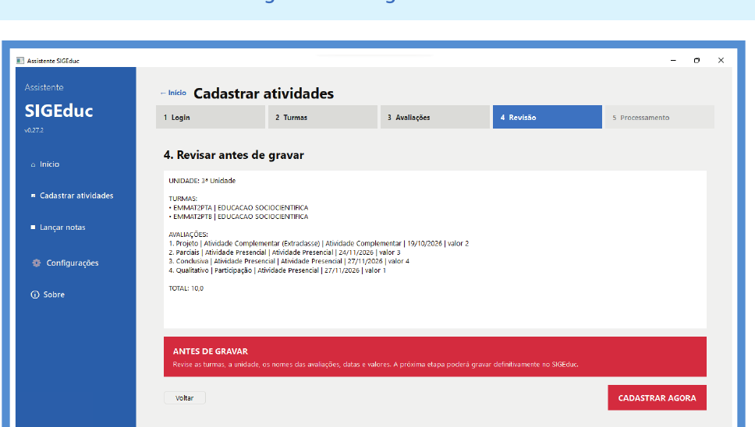Open settings via the Configurações gear icon
Viewport: 755px width, 427px height.
click(36, 263)
